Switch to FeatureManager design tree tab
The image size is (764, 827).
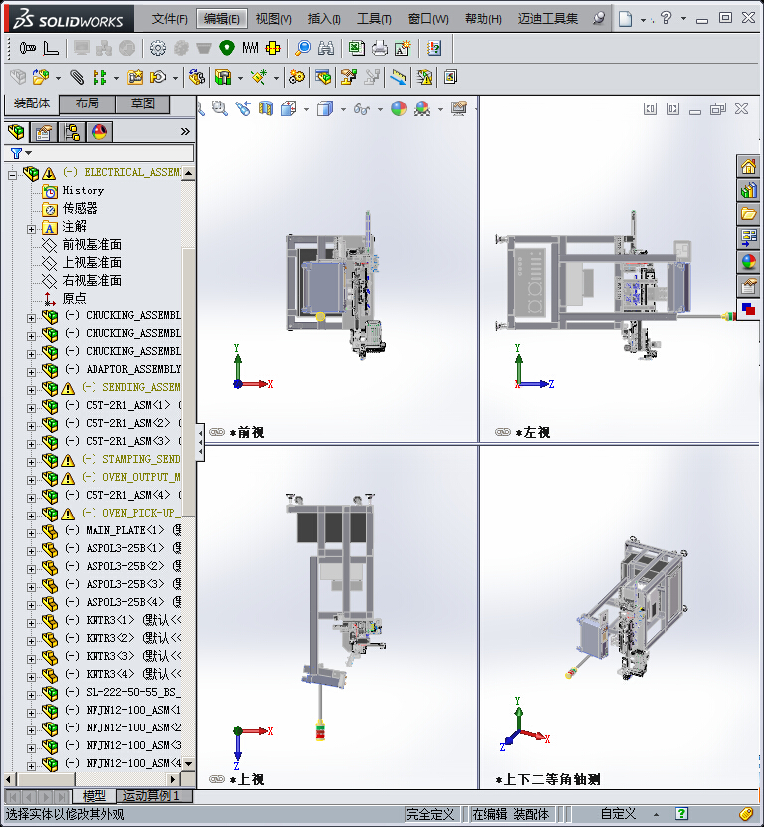pos(16,132)
